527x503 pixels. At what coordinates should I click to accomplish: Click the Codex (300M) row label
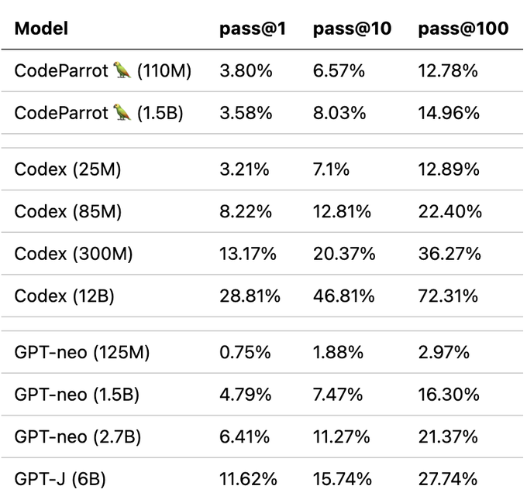(x=74, y=254)
